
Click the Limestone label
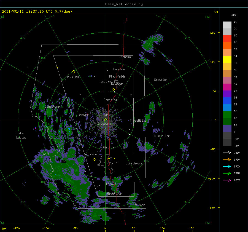coord(52,106)
